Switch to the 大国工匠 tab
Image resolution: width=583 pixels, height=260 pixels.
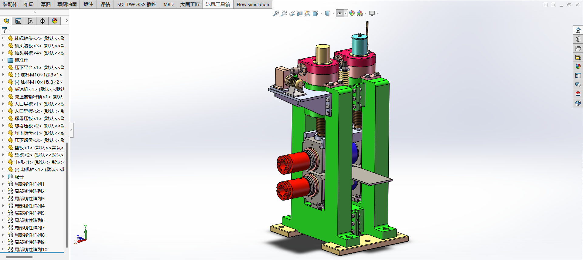(190, 4)
